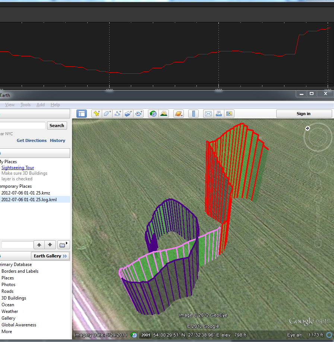This screenshot has width=334, height=342.
Task: Click the Add Placemark pushpin icon
Action: 97,114
